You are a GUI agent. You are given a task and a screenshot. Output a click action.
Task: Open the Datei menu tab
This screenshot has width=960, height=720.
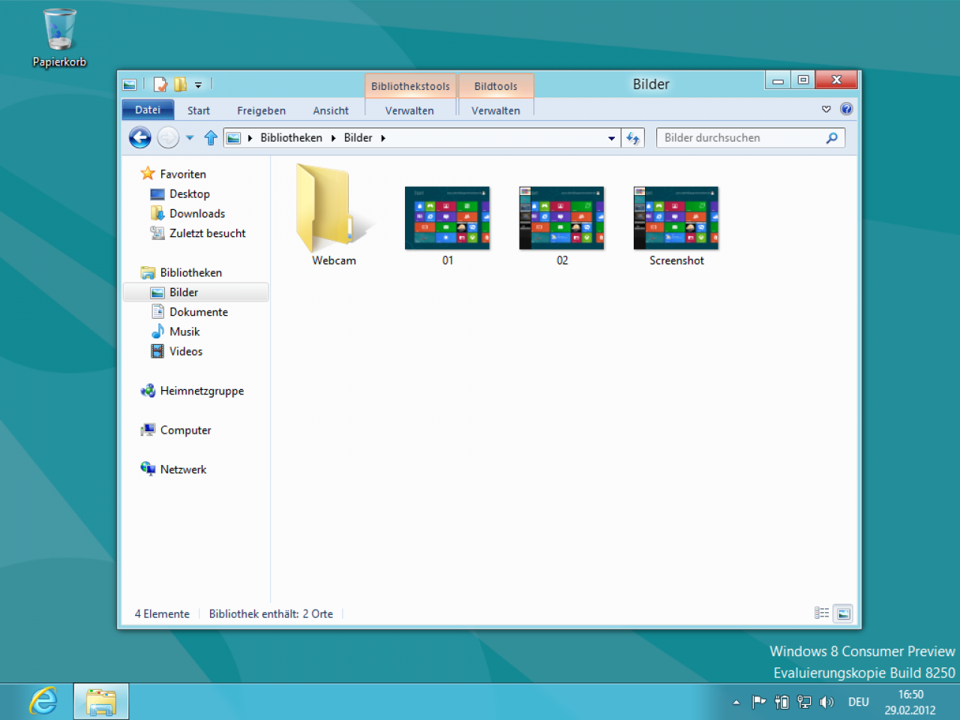pyautogui.click(x=148, y=110)
